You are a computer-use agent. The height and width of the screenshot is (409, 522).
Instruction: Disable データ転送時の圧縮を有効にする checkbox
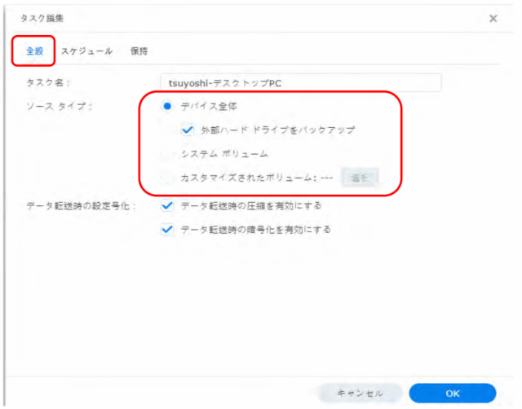pyautogui.click(x=167, y=205)
